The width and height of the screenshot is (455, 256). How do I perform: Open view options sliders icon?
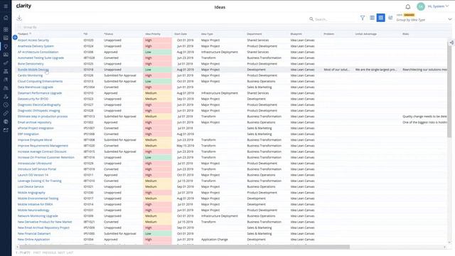390,18
